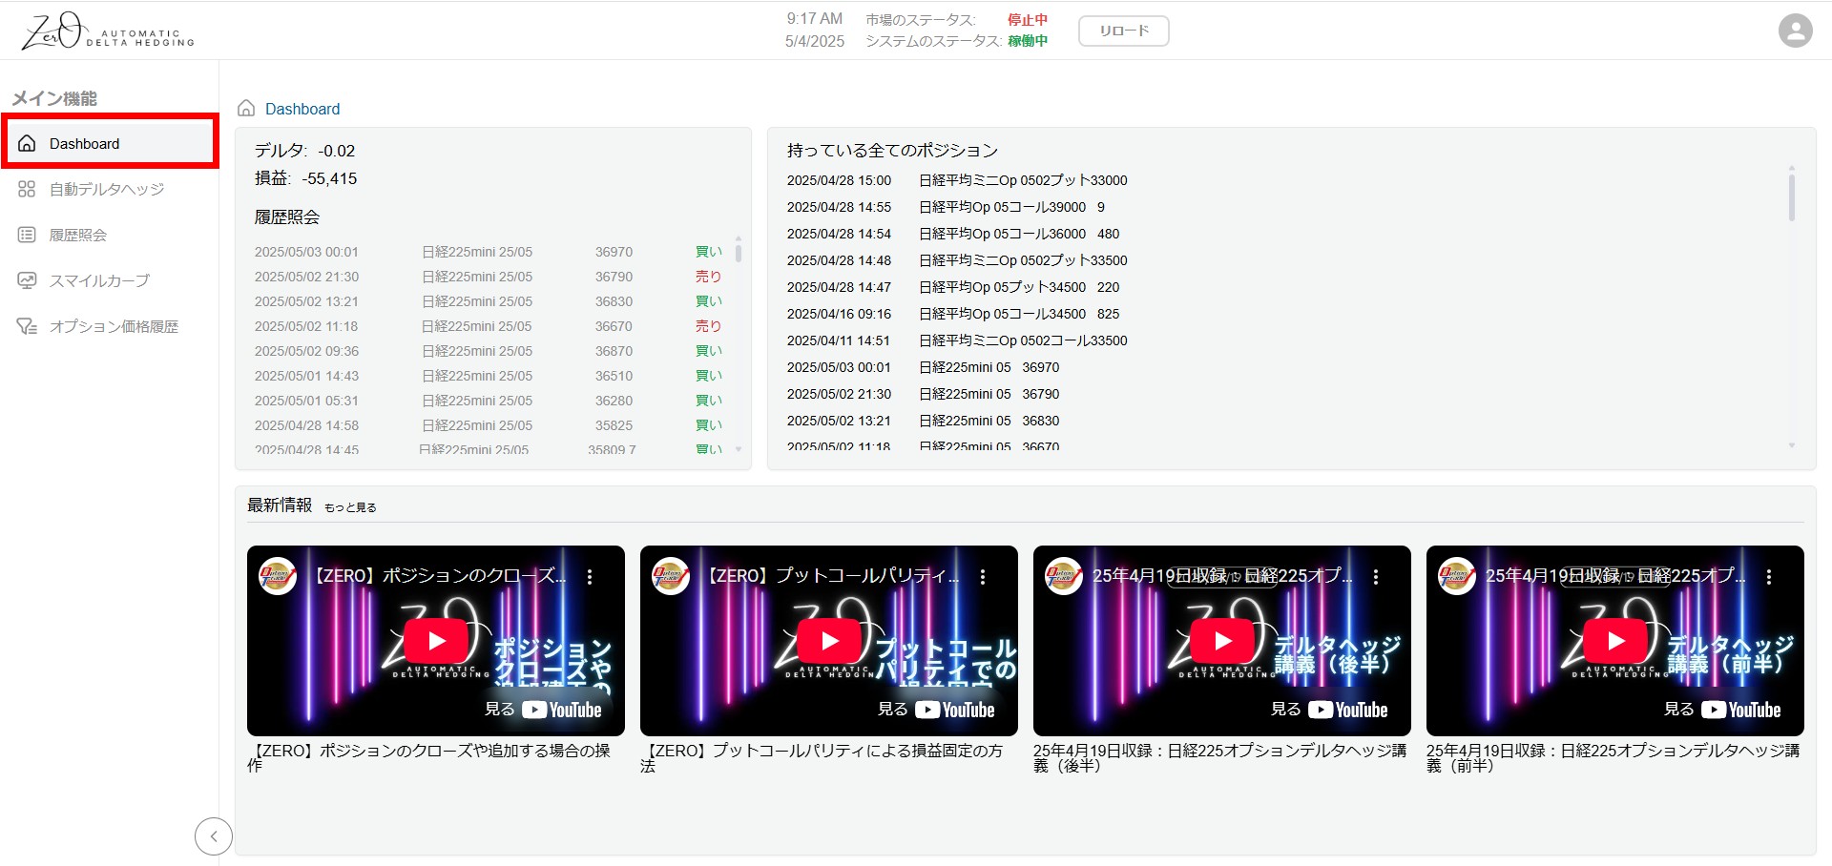Image resolution: width=1832 pixels, height=866 pixels.
Task: Open 自動デルタヘッジ from the sidebar
Action: 107,189
